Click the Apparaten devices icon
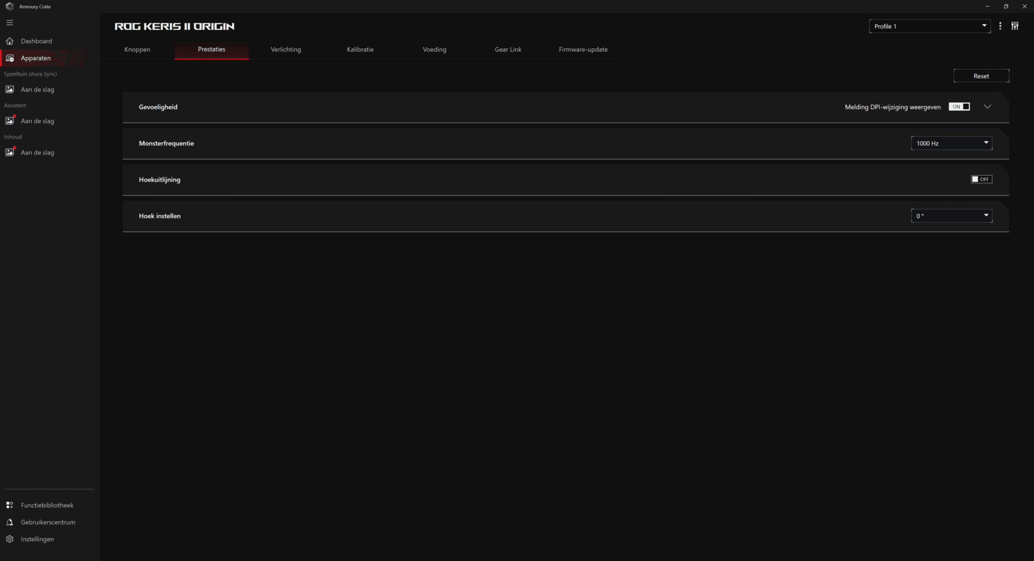Screen dimensions: 1034x561 pos(9,58)
